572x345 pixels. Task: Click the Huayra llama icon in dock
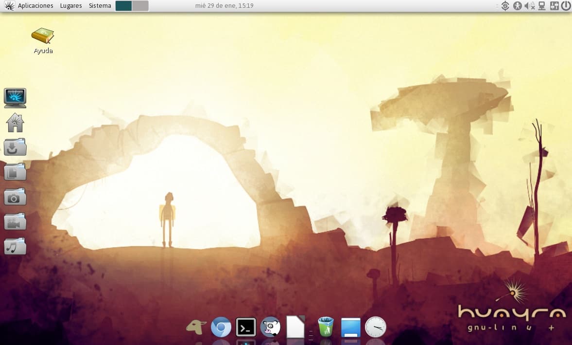[196, 327]
